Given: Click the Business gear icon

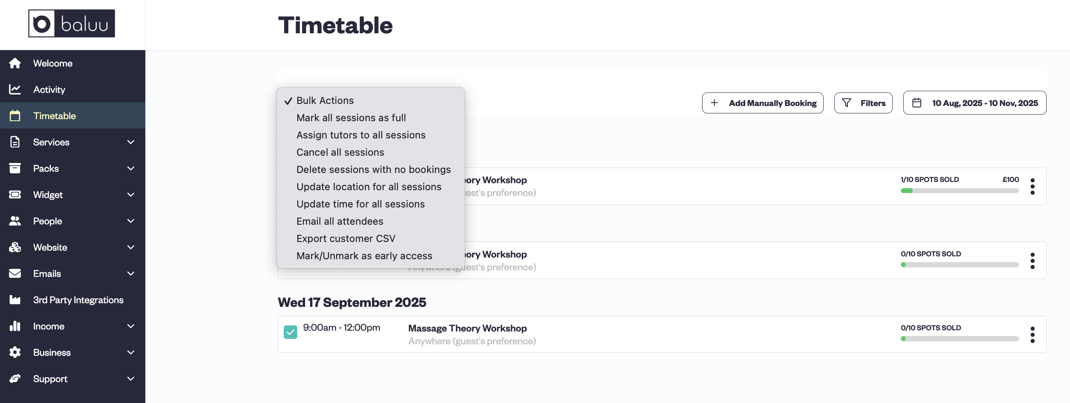Looking at the screenshot, I should coord(15,352).
